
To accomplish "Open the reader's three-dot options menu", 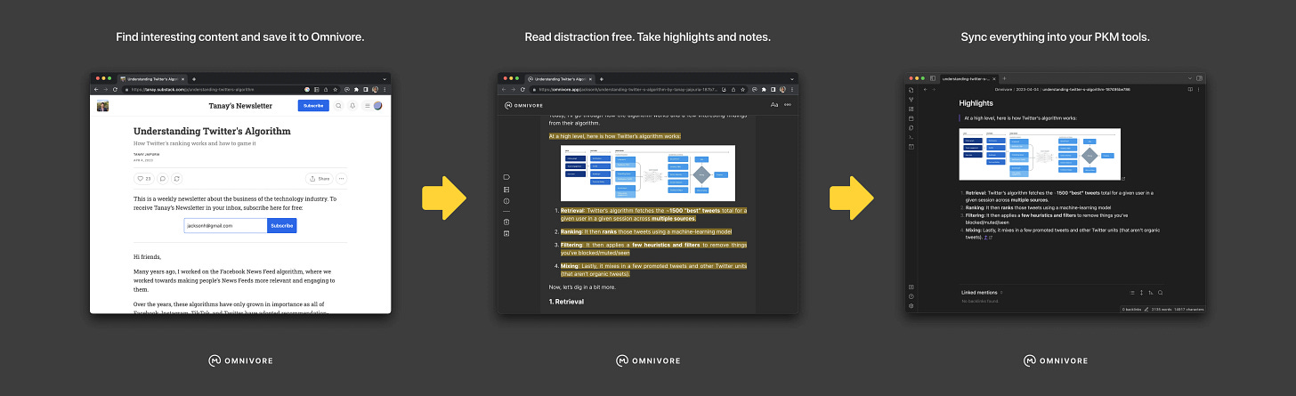I will (x=788, y=105).
